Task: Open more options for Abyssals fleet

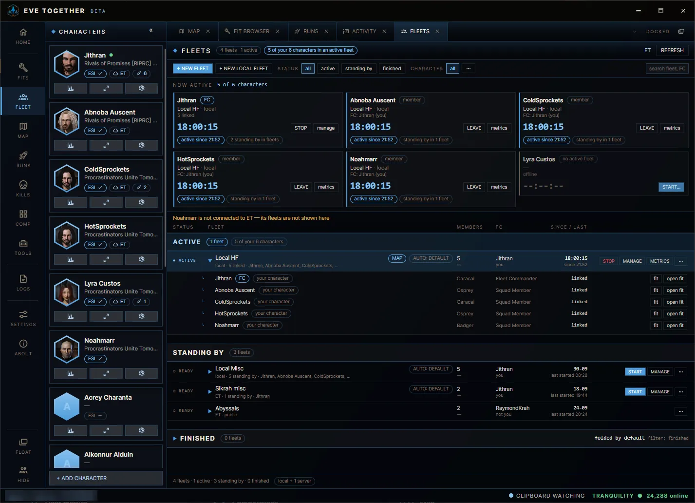Action: [x=681, y=412]
